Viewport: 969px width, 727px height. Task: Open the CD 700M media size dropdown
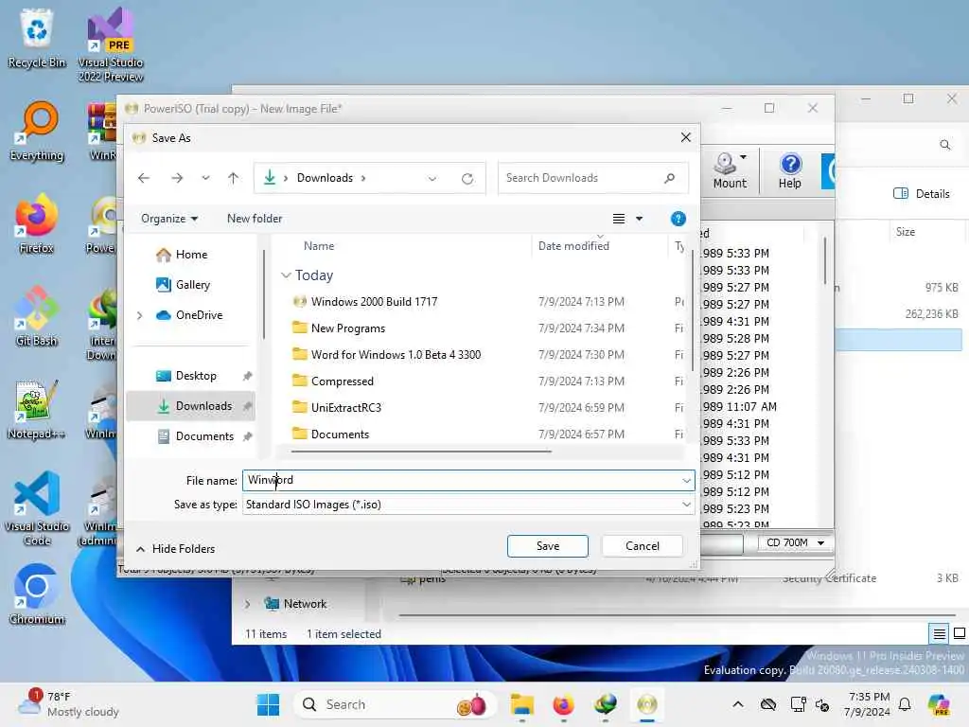pos(794,542)
